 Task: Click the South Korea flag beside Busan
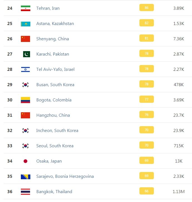click(25, 85)
